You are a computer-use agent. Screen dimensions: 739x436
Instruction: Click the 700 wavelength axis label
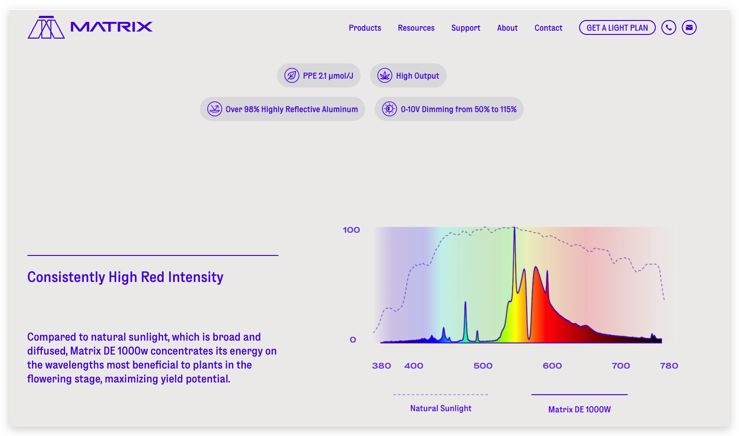click(621, 366)
